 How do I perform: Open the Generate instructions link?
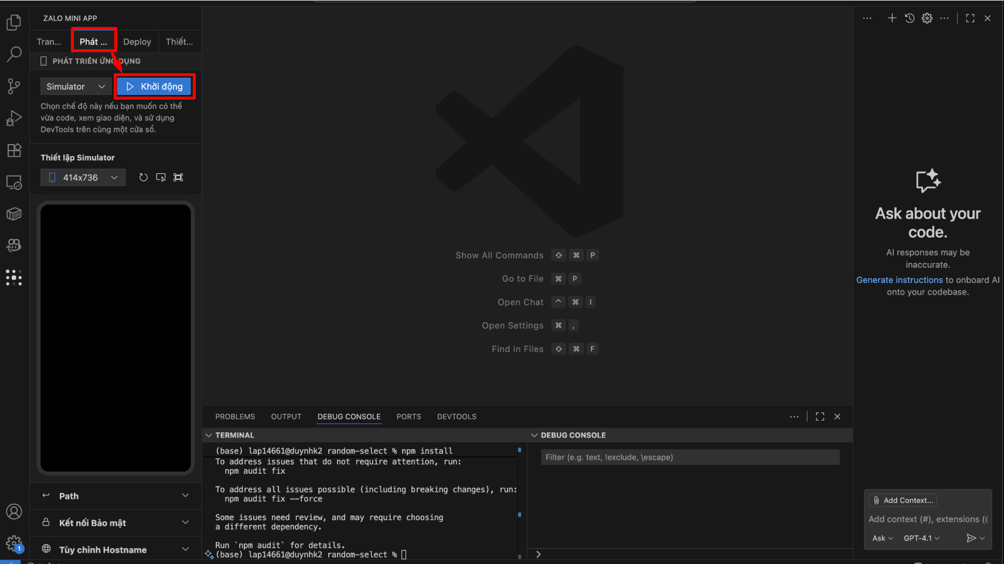(x=899, y=280)
